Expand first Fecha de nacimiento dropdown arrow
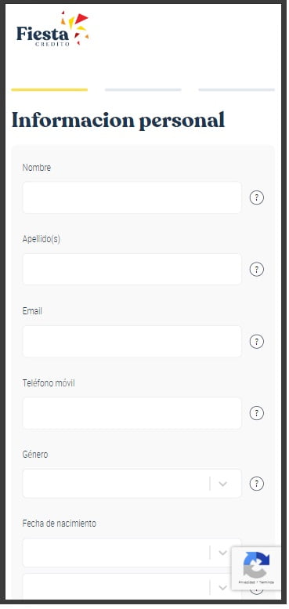Screen dimensions: 289x609 coord(222,553)
